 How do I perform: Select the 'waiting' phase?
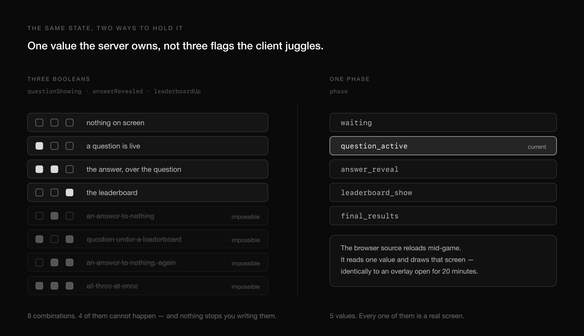(443, 122)
